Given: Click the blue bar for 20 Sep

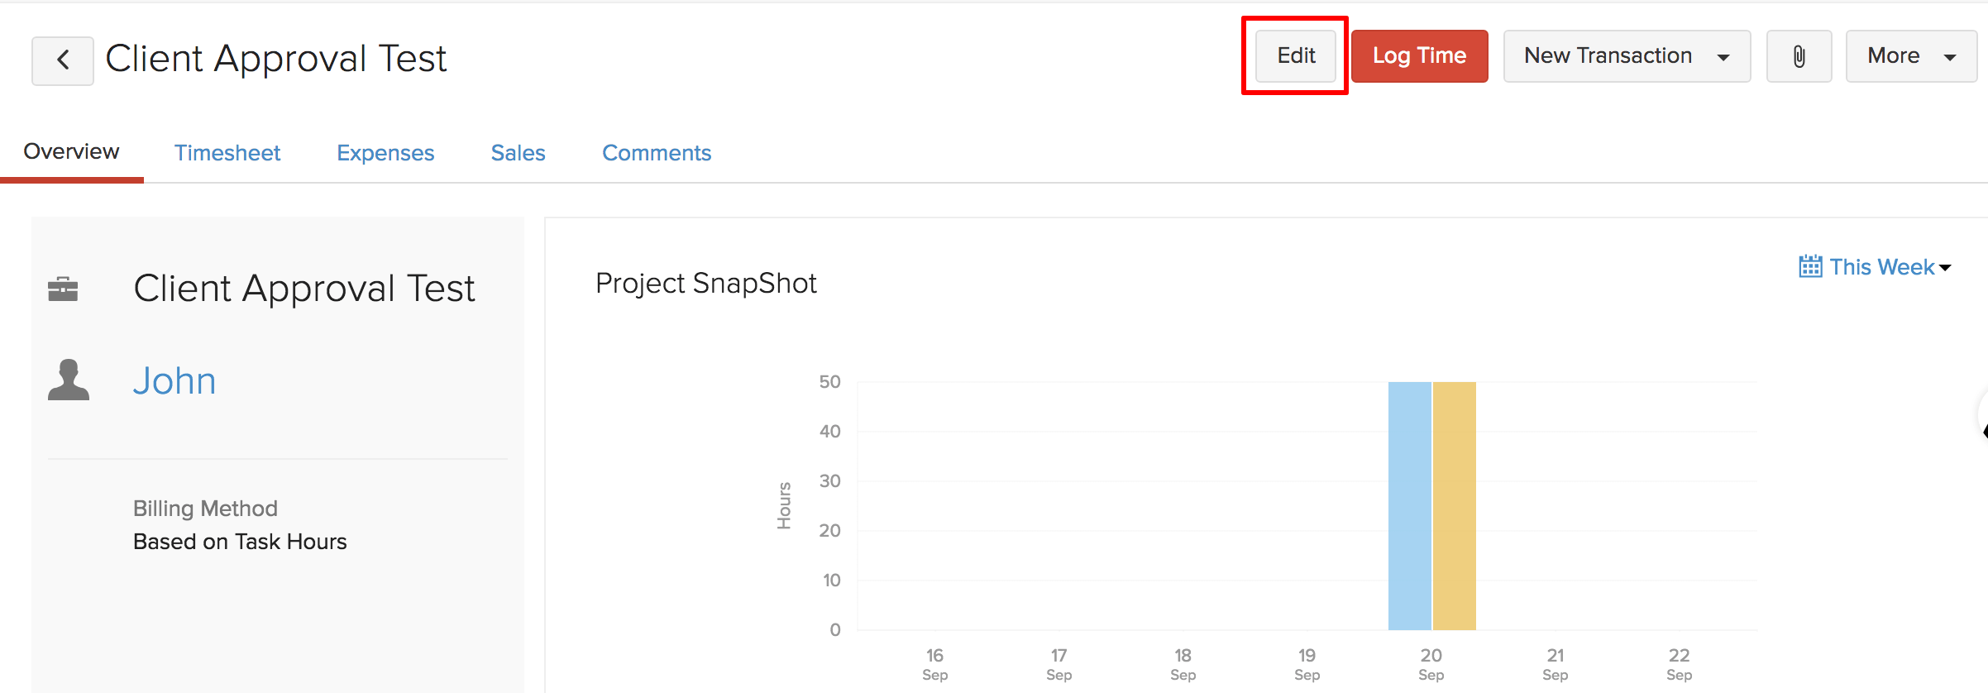Looking at the screenshot, I should tap(1409, 505).
